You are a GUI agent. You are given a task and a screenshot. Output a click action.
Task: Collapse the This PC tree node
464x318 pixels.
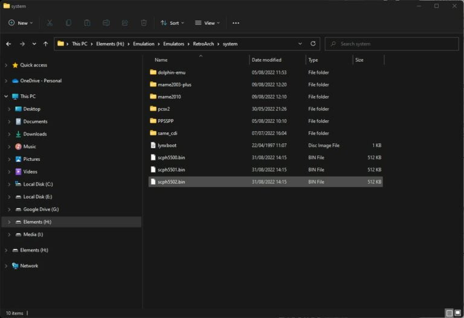click(5, 97)
